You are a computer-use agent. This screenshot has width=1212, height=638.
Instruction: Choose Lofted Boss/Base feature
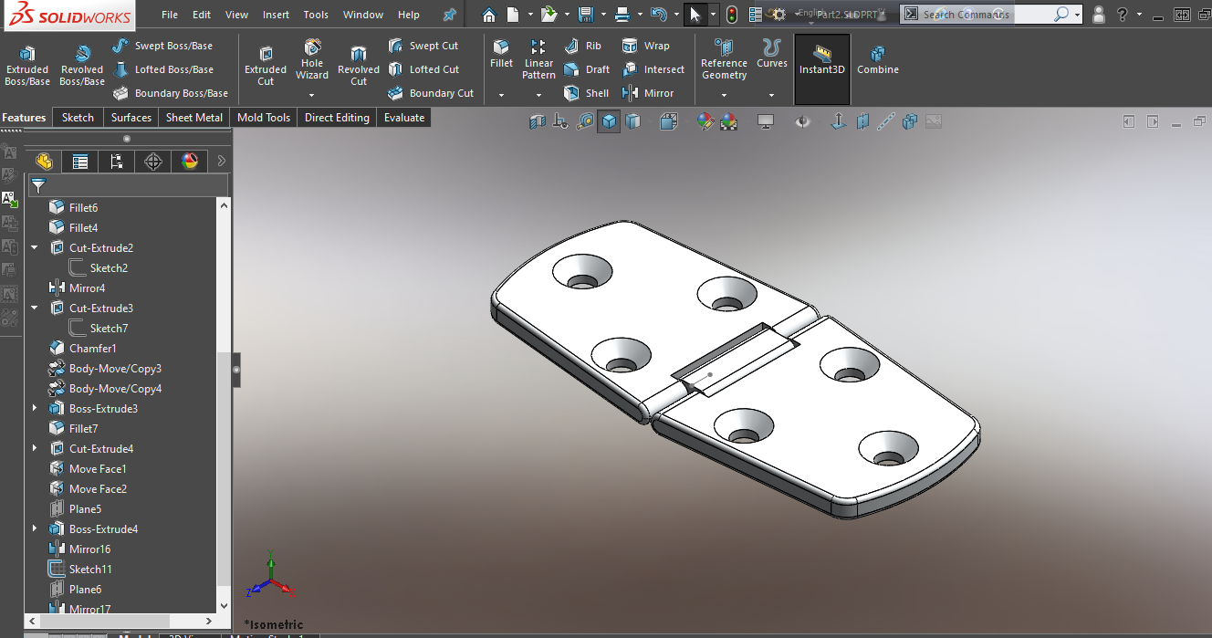163,69
